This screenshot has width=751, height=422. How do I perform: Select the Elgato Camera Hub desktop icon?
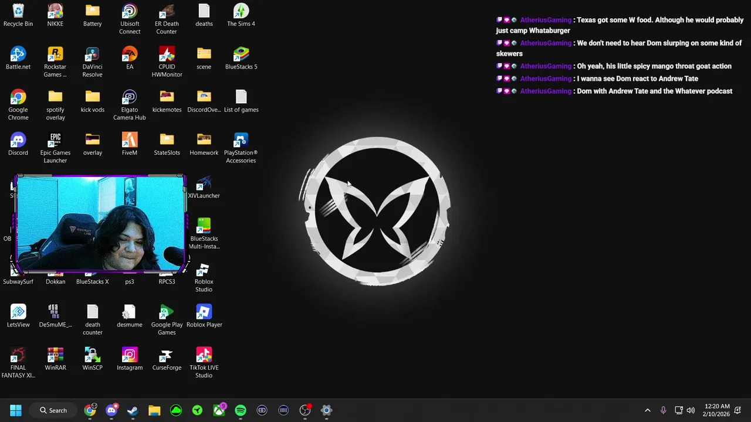130,105
